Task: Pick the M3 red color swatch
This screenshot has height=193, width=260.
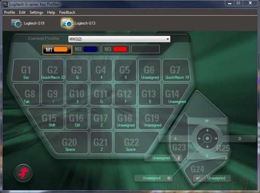Action: 120,49
